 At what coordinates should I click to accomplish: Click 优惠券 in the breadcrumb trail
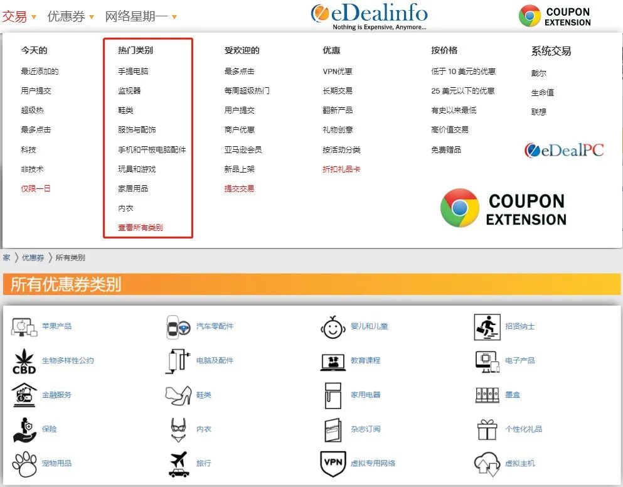[33, 257]
